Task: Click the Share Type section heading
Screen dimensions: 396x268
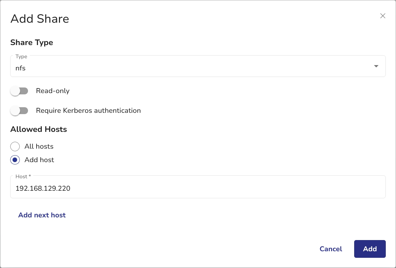Action: coord(32,42)
